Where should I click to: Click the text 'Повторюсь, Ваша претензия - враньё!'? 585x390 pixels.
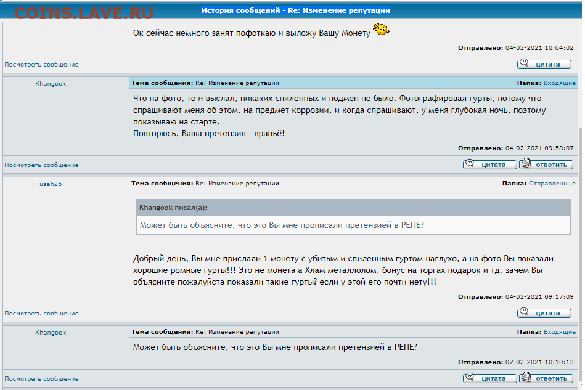[x=209, y=134]
